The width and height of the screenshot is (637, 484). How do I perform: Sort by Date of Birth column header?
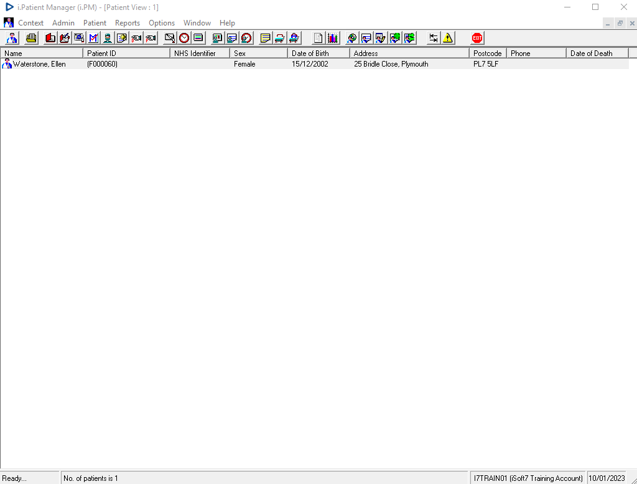tap(319, 54)
